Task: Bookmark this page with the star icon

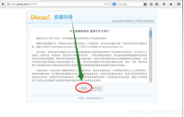Action: pyautogui.click(x=151, y=4)
